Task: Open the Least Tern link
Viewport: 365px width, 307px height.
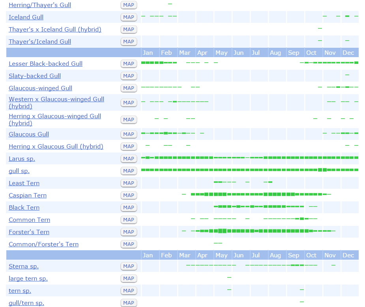Action: coord(24,183)
